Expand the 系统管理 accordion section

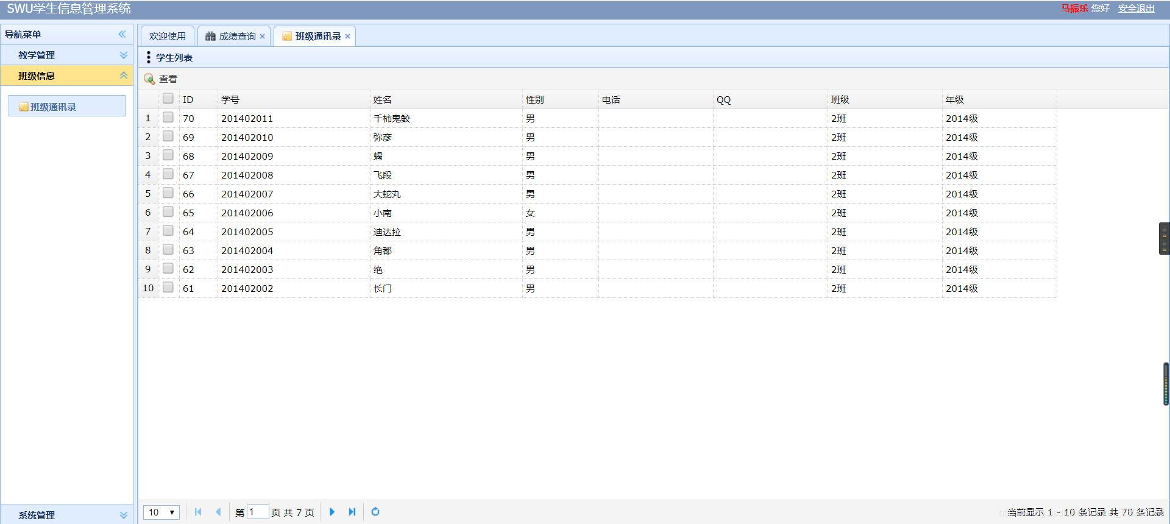[x=124, y=515]
